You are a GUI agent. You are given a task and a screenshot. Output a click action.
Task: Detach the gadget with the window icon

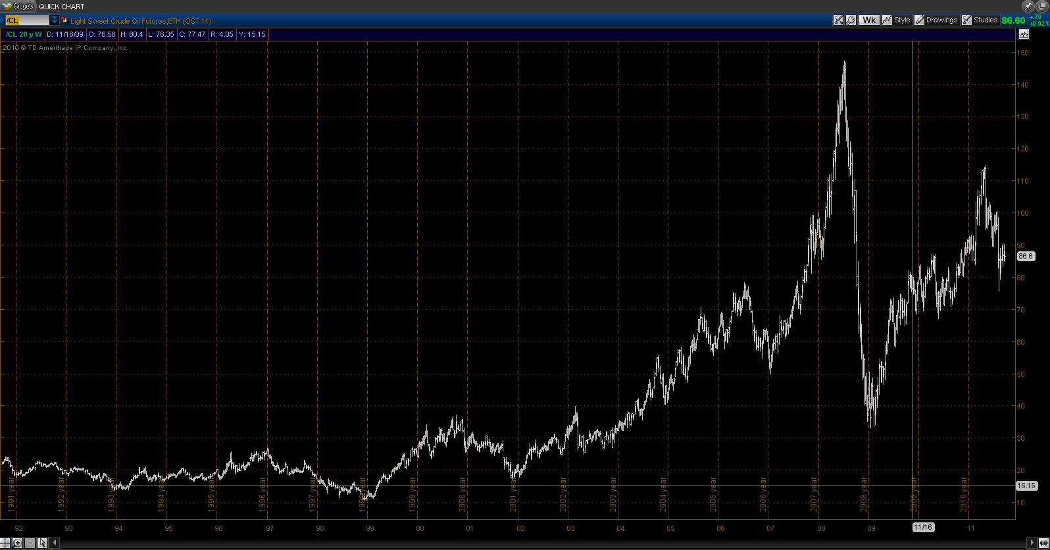pyautogui.click(x=1041, y=7)
